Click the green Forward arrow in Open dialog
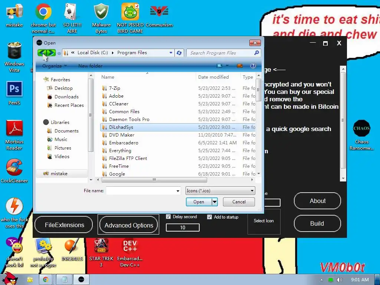 (x=51, y=53)
